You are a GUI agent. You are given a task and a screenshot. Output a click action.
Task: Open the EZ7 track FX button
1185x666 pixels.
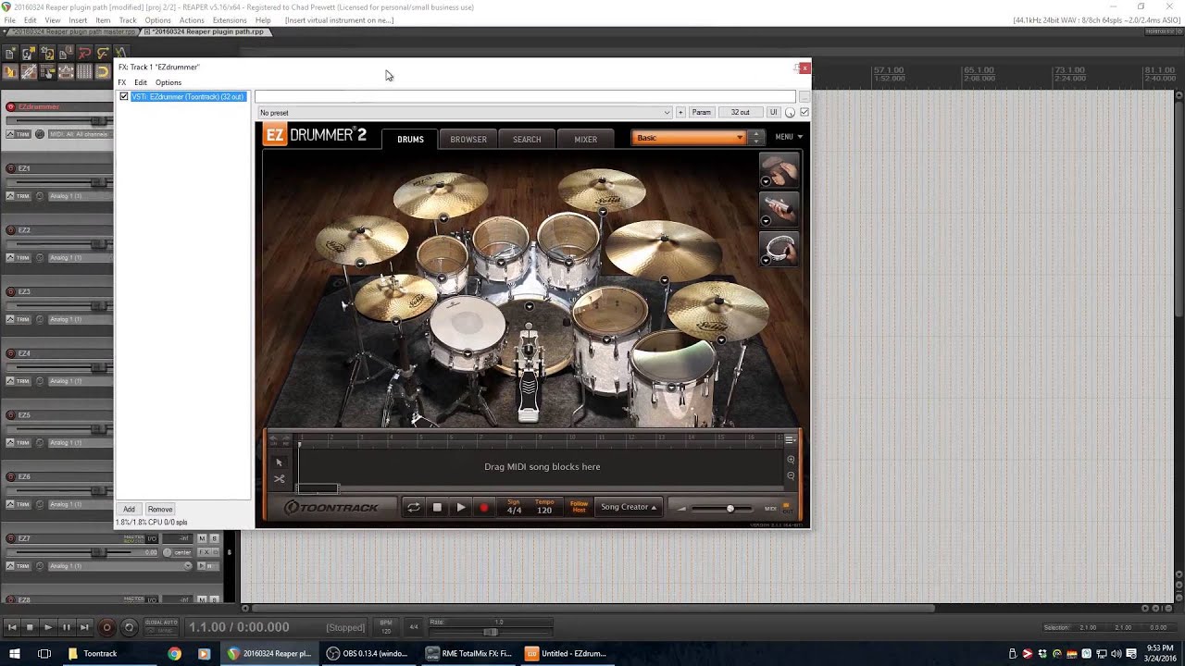tap(204, 552)
